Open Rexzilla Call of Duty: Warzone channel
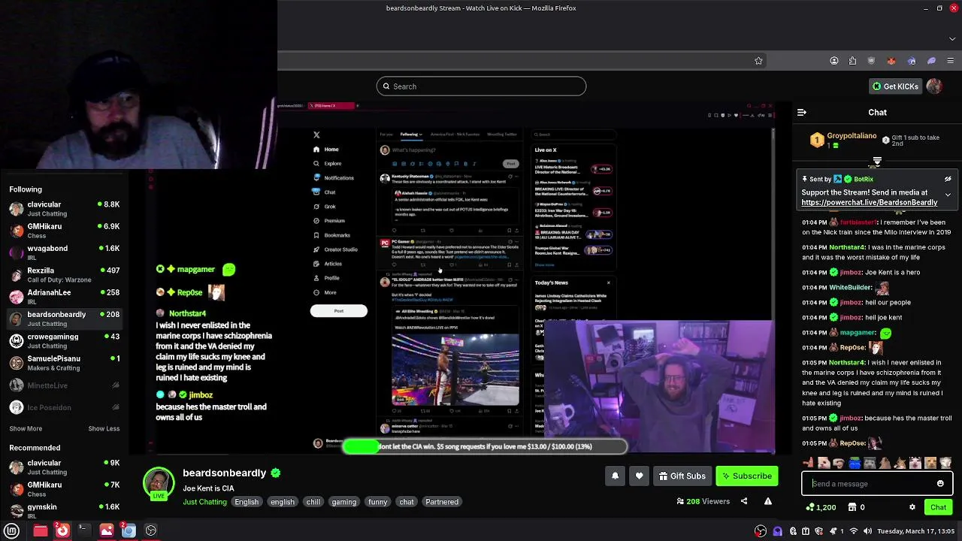Image resolution: width=962 pixels, height=541 pixels. 64,275
